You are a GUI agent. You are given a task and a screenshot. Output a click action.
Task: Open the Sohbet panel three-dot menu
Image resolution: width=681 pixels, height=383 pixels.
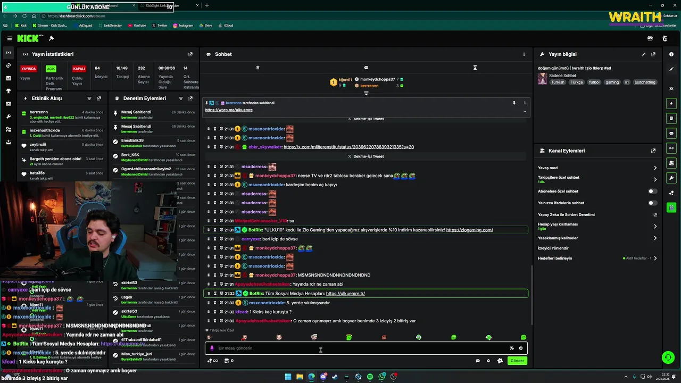pos(524,54)
